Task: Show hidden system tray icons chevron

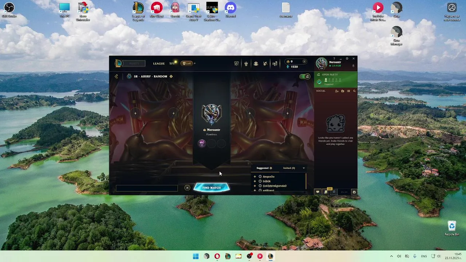Action: (x=391, y=256)
